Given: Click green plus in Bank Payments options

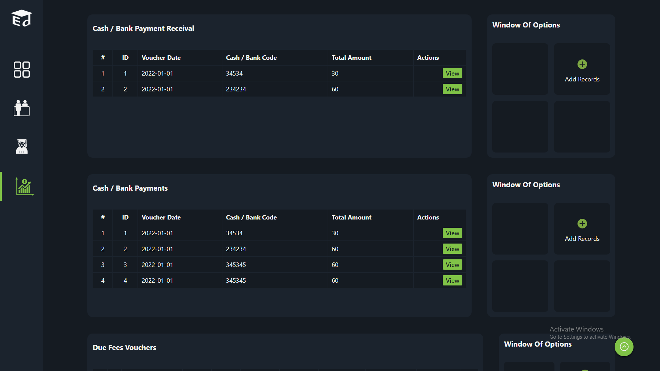Looking at the screenshot, I should tap(582, 224).
